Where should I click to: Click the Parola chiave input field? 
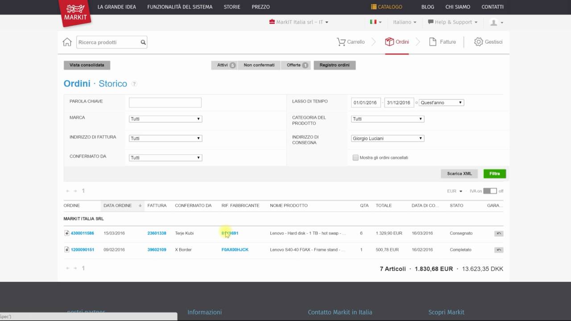[165, 103]
